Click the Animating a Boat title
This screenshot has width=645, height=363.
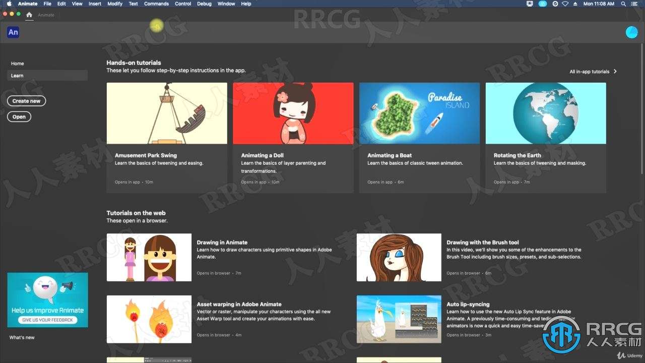point(390,155)
